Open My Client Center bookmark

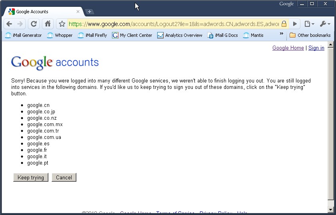point(132,35)
